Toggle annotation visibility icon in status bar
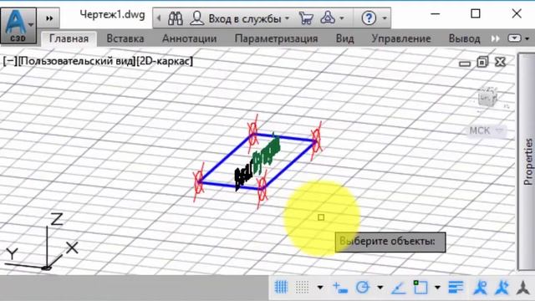The image size is (535, 301). tap(481, 288)
